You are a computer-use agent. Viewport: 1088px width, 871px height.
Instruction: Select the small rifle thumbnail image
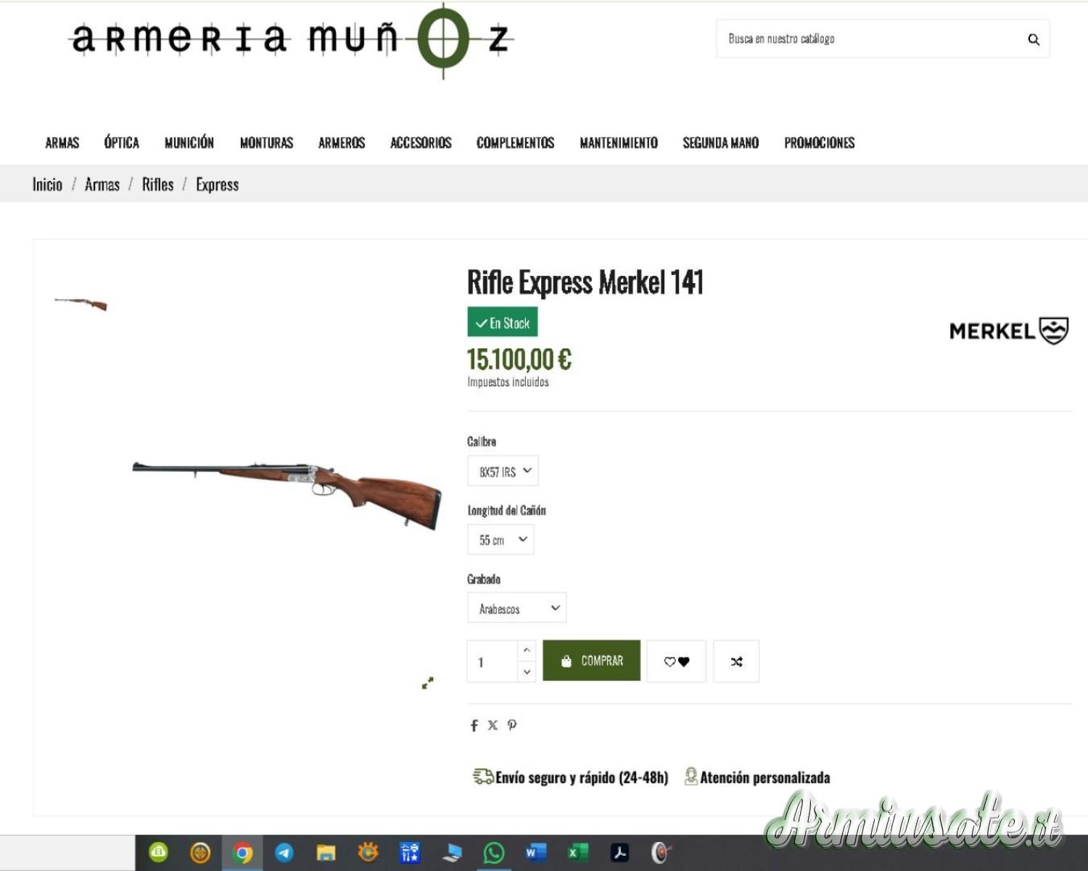tap(81, 303)
